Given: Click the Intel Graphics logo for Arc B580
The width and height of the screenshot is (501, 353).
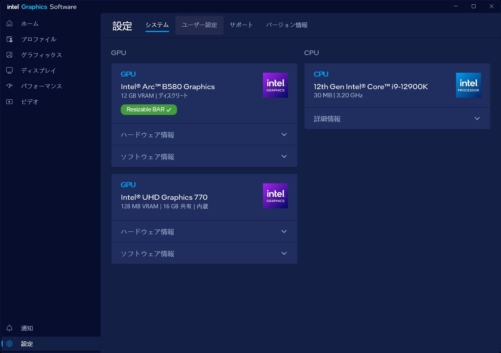Looking at the screenshot, I should click(x=276, y=85).
